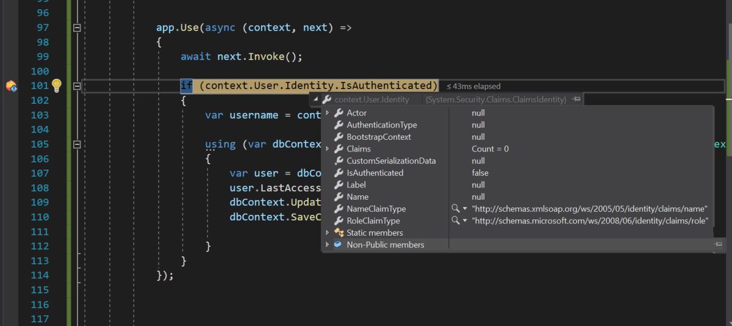This screenshot has width=732, height=326.
Task: Click the editor's vertical scrollbar
Action: (728, 163)
